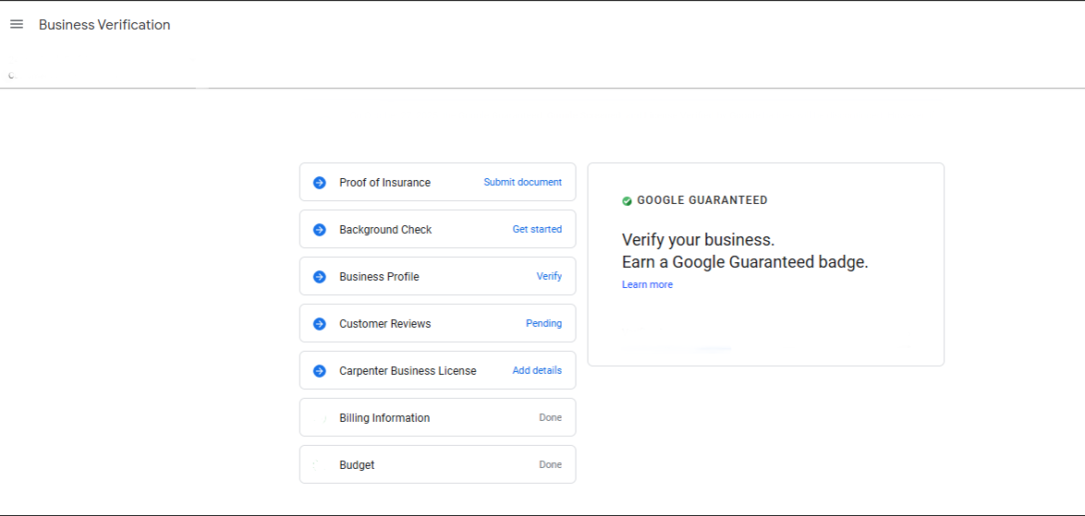Screen dimensions: 1085x516
Task: Click the Customer Reviews label text
Action: pos(384,324)
